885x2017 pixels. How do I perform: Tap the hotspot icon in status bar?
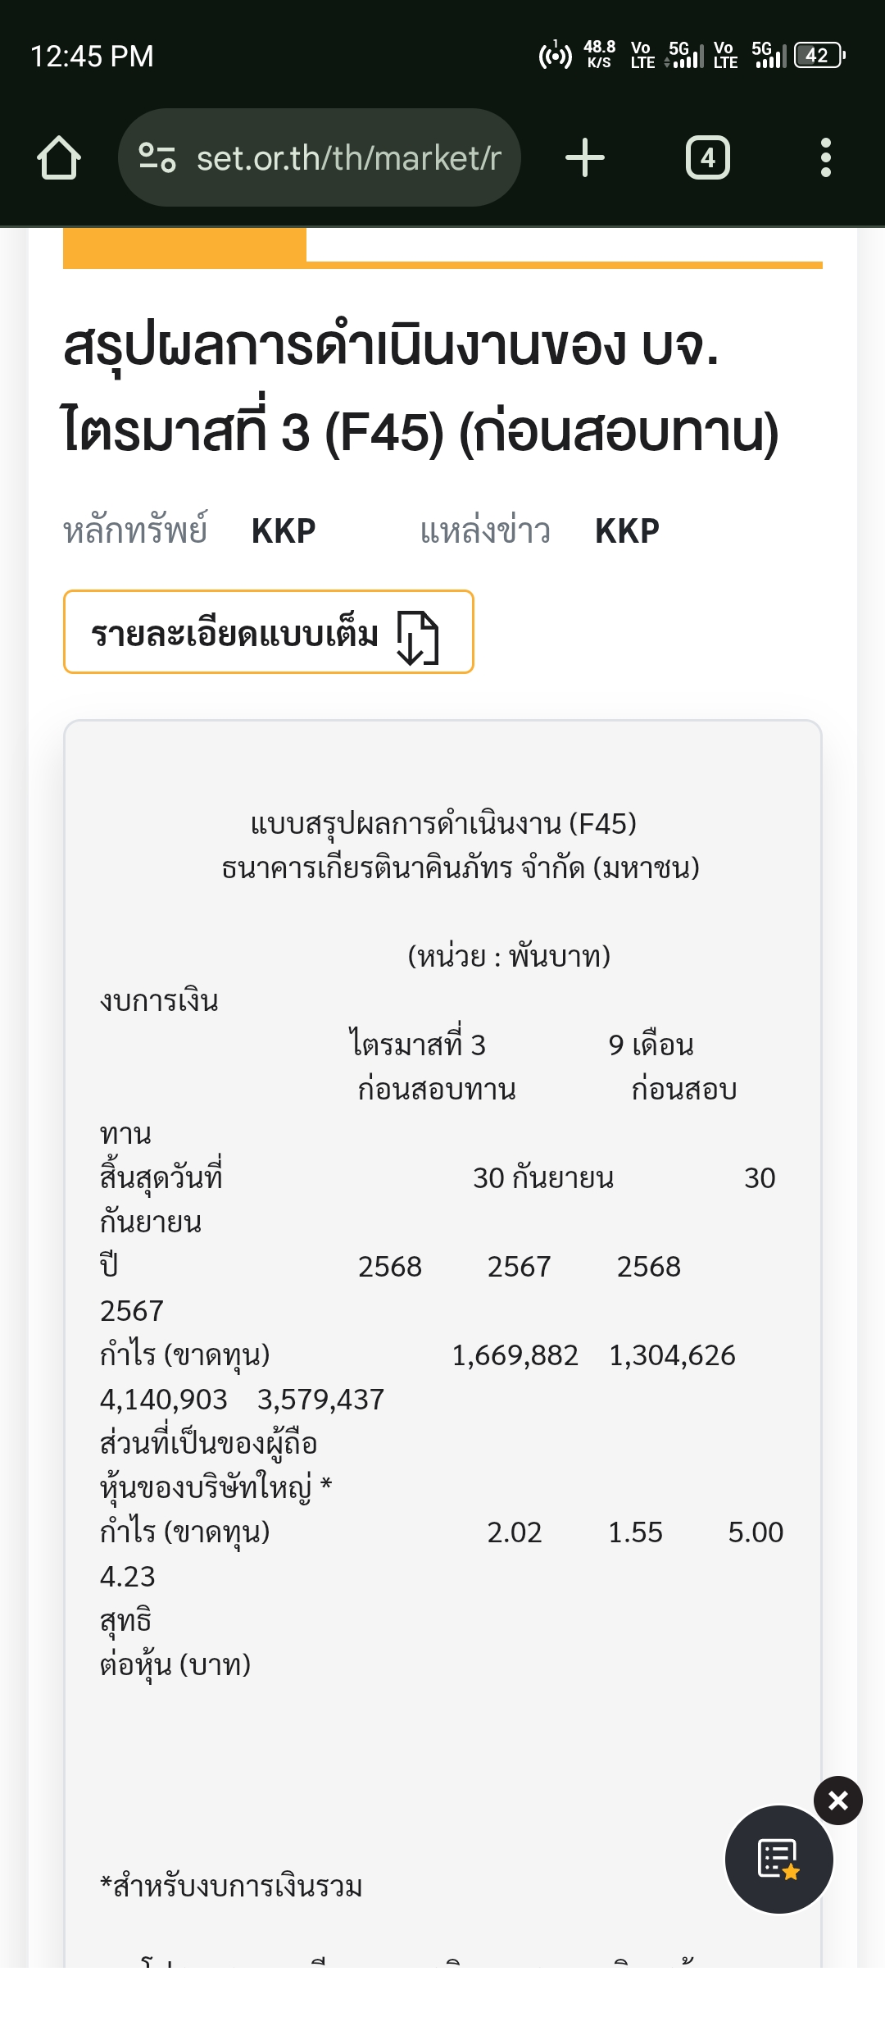tap(555, 56)
